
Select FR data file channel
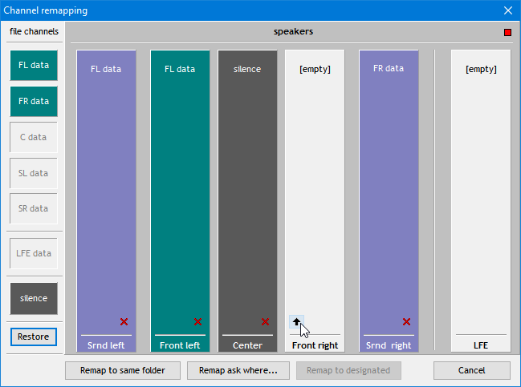coord(34,101)
